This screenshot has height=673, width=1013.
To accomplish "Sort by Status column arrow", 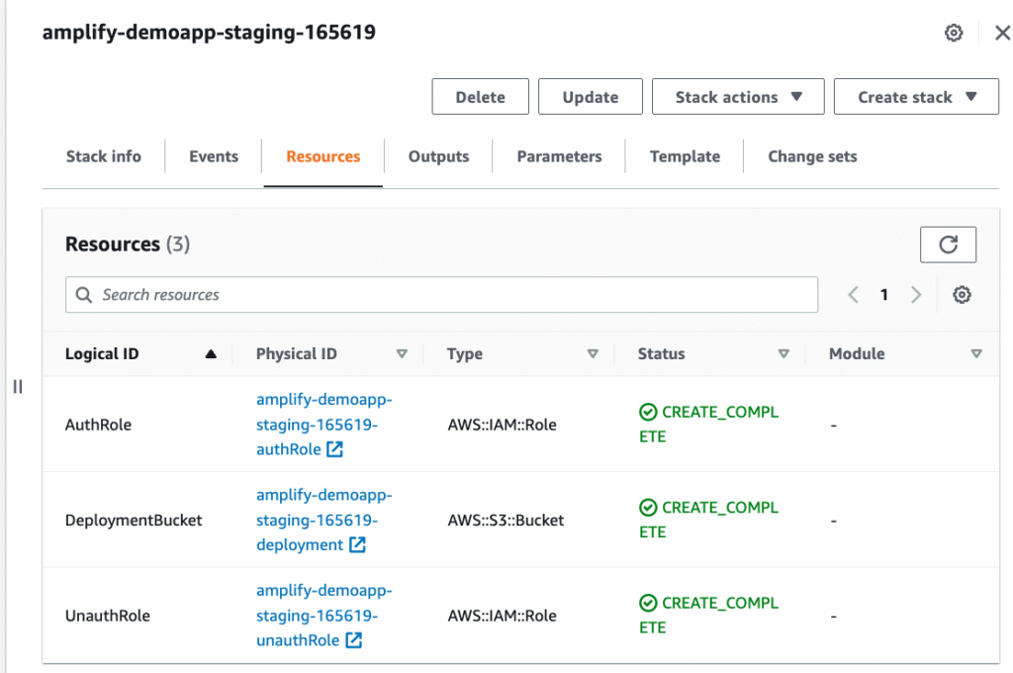I will point(783,353).
